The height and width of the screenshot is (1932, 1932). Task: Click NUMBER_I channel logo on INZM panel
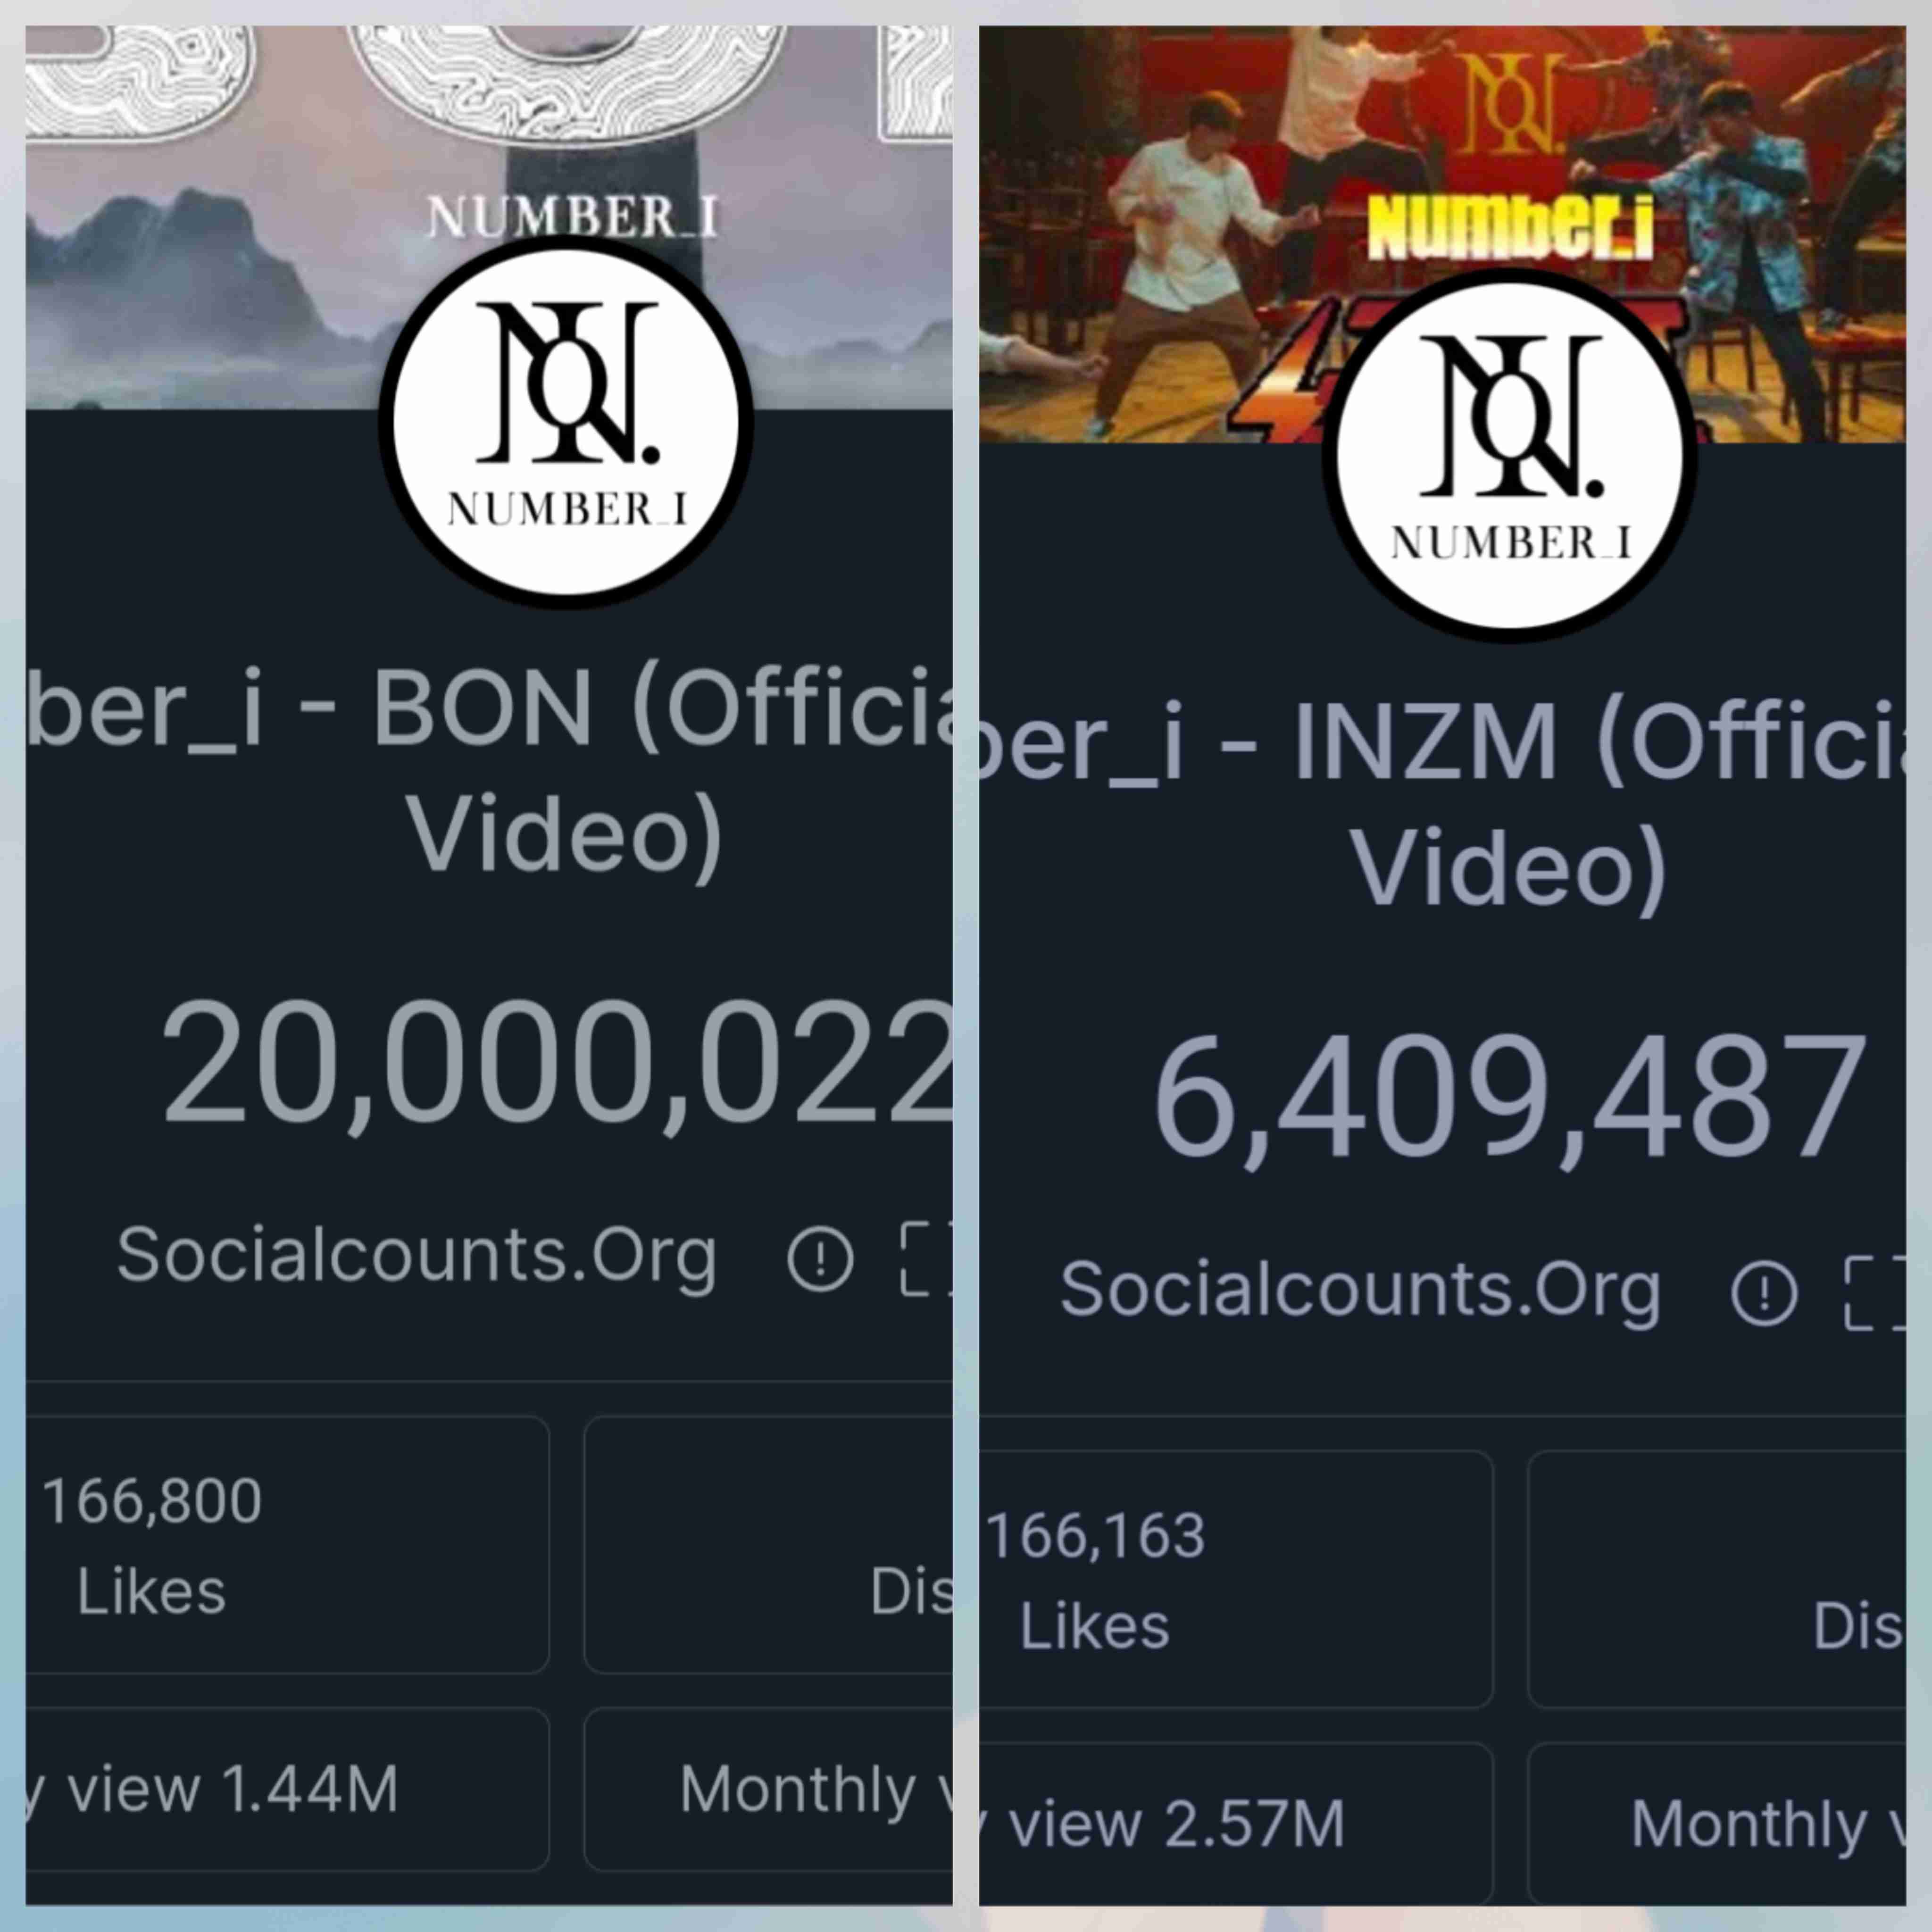1511,455
